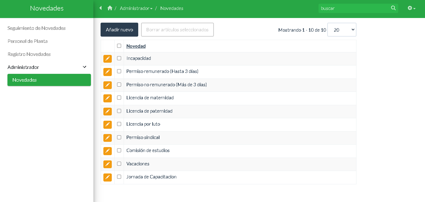Go to Personal de Planta

27,41
